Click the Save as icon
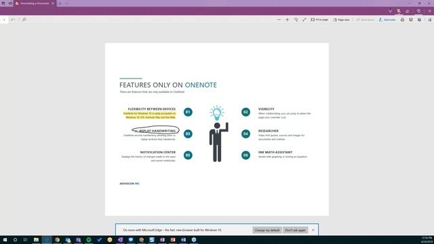 click(x=419, y=20)
